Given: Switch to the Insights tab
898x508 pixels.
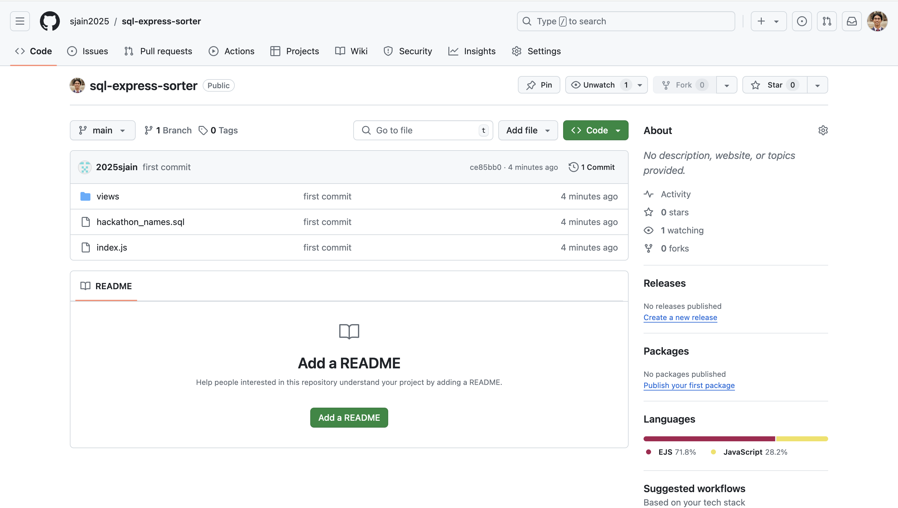Looking at the screenshot, I should 471,51.
